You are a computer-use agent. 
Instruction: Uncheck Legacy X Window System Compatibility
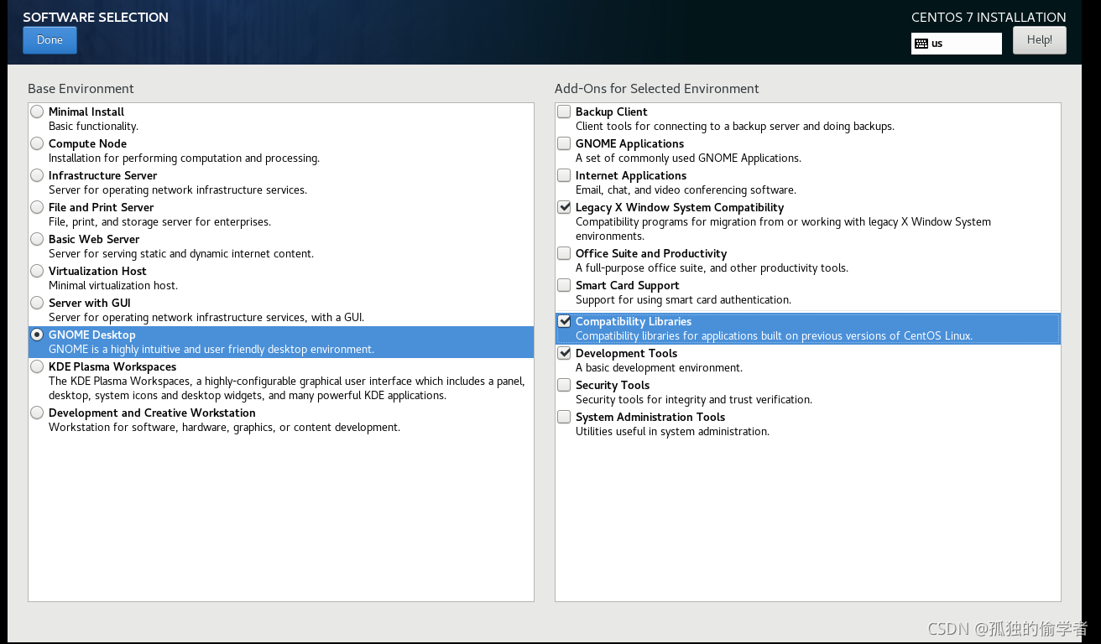(x=564, y=207)
